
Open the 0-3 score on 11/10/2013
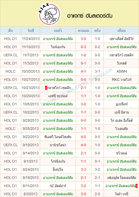click(83, 47)
